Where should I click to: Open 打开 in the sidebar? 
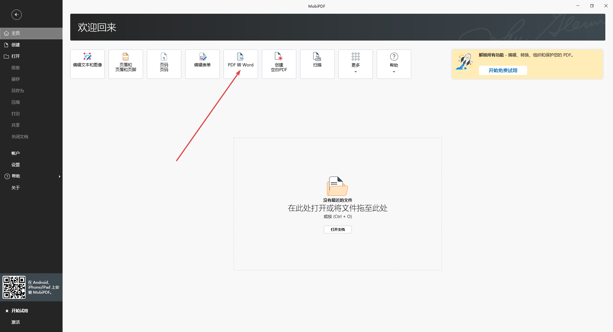(x=16, y=56)
